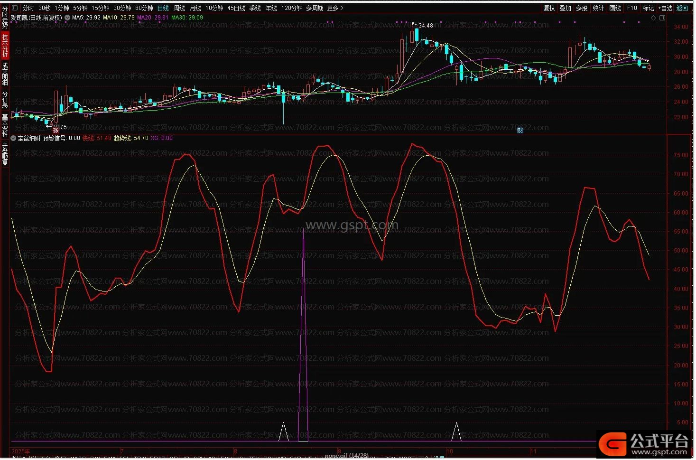Open the 标记 marker tool
696x460 pixels.
tap(648, 8)
